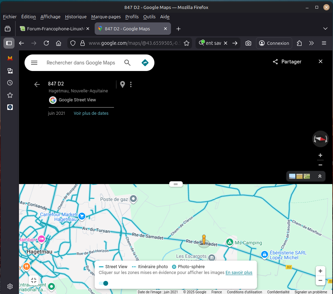This screenshot has height=294, width=333.
Task: Click the search magnifier in Maps
Action: (127, 63)
